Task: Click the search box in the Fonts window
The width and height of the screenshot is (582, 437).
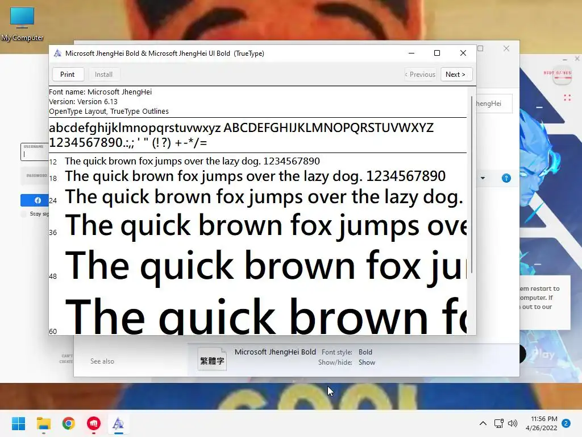Action: pyautogui.click(x=494, y=104)
